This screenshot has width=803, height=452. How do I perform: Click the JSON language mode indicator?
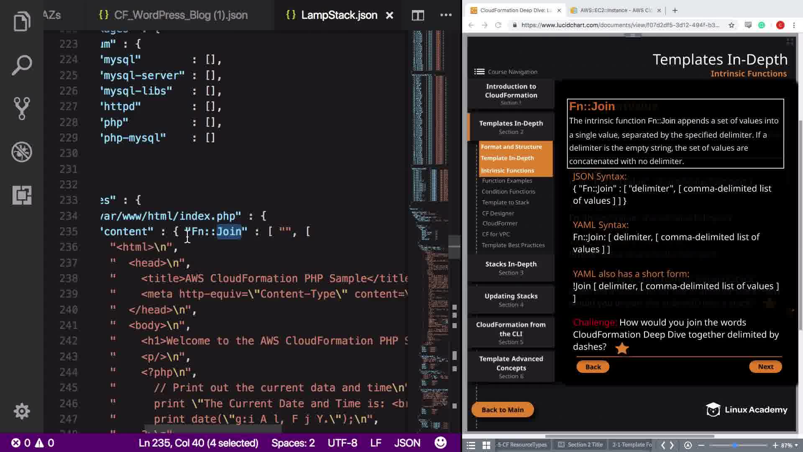(407, 443)
